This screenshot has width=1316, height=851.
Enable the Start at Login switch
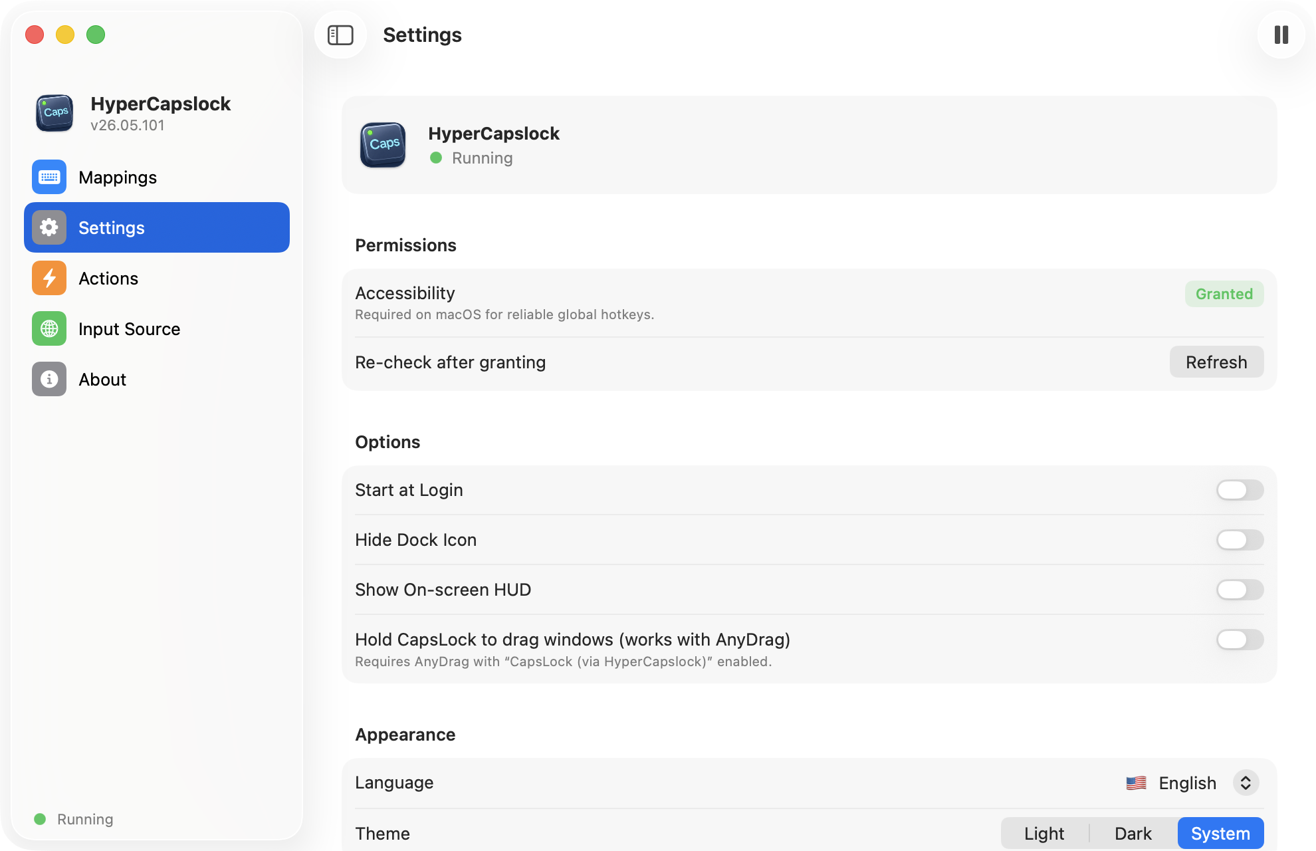1240,490
